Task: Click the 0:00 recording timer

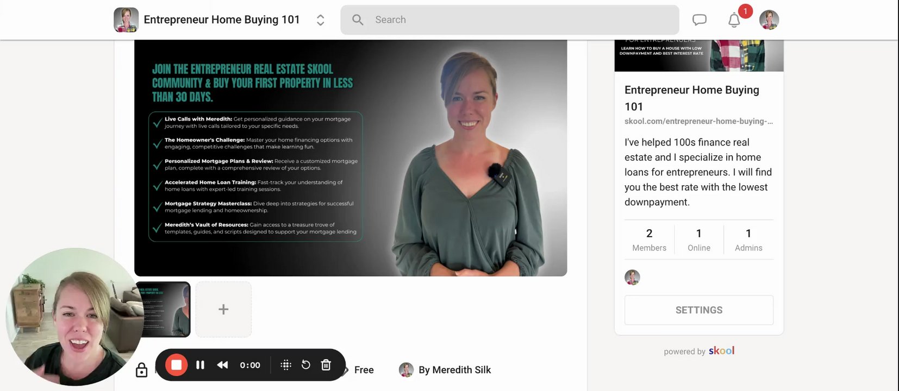Action: [x=250, y=365]
